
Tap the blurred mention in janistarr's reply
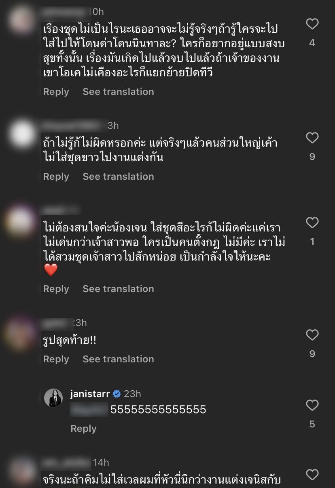[x=89, y=410]
